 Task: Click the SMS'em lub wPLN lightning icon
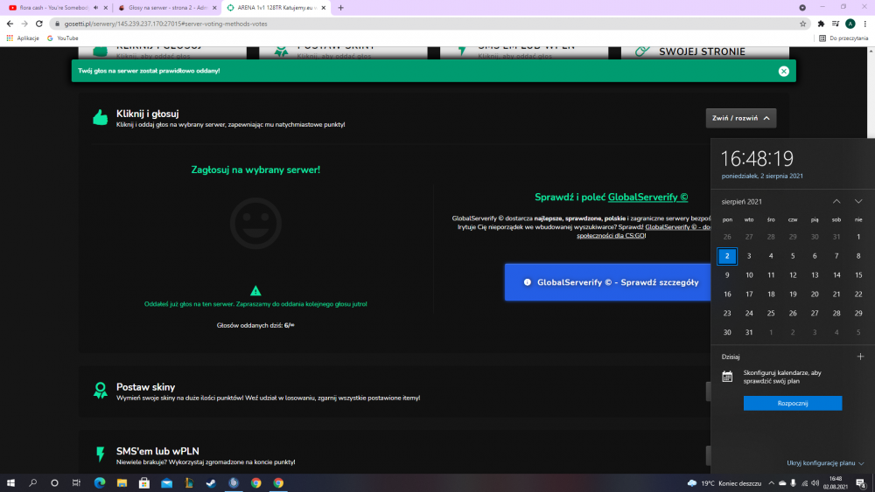[x=101, y=454]
